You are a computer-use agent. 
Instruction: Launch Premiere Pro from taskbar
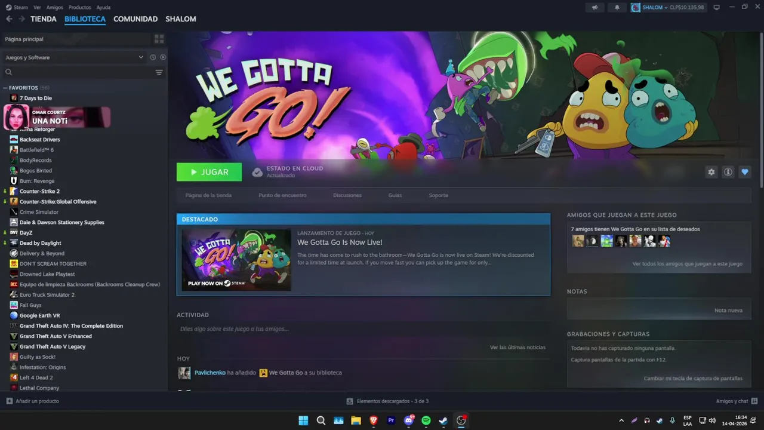[x=391, y=420]
